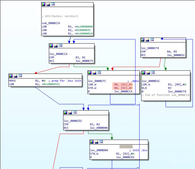
Task: Click the edit pencil icon in the MOVS R1 block
Action: pyautogui.click(x=15, y=76)
